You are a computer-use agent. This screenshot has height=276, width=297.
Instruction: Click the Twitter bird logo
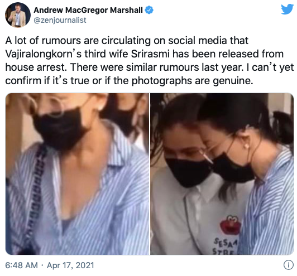287,9
